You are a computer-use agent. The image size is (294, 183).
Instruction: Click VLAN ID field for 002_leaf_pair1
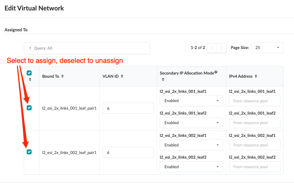pyautogui.click(x=128, y=152)
